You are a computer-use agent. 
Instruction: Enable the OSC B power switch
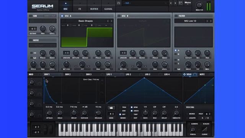click(x=119, y=16)
